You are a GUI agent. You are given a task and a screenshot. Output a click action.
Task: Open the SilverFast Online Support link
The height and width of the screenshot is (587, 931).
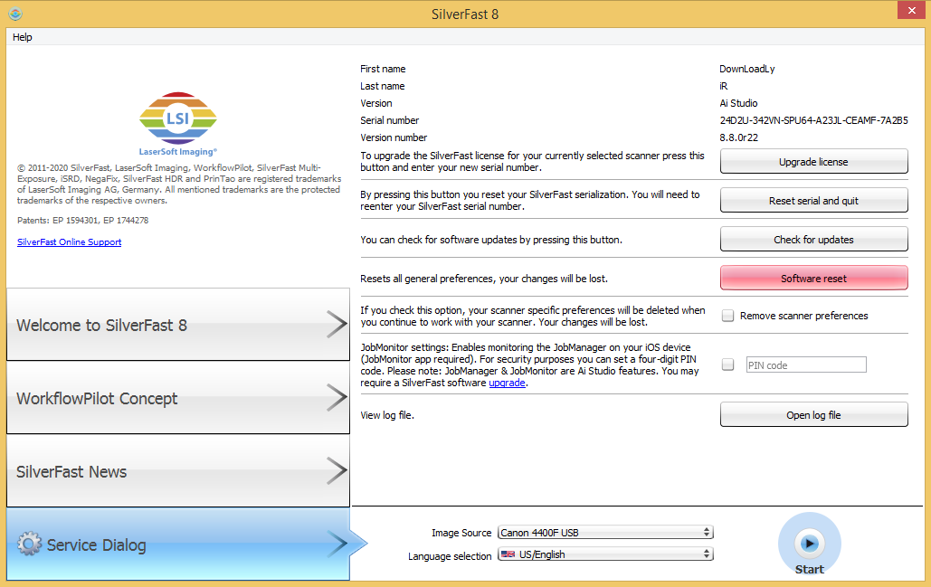[69, 241]
